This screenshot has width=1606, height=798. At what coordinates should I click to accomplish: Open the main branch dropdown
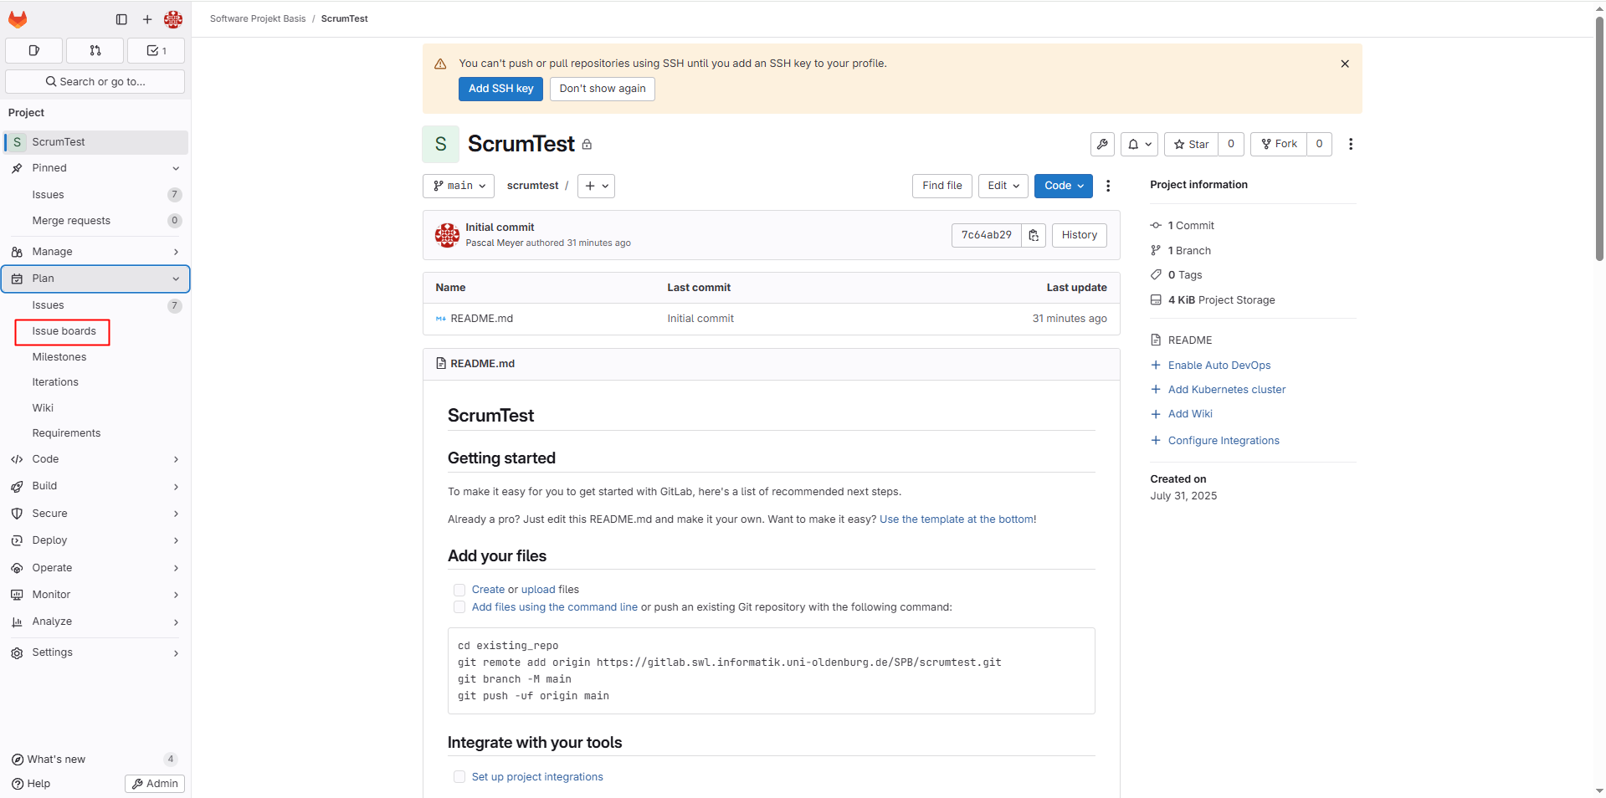[459, 186]
